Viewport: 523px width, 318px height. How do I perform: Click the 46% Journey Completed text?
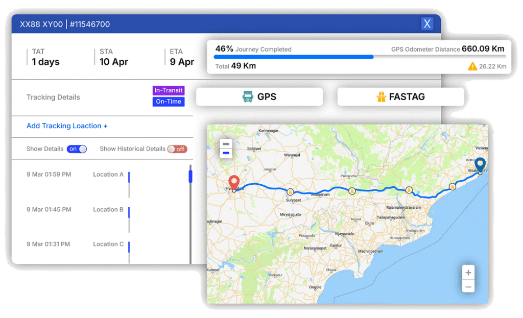pos(253,49)
